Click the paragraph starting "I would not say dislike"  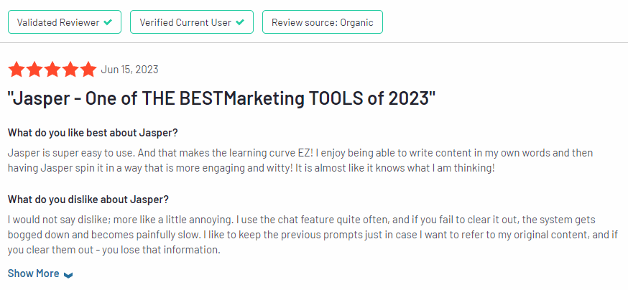pos(313,235)
